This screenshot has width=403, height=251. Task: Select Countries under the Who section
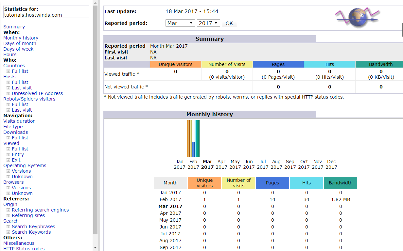pos(14,65)
